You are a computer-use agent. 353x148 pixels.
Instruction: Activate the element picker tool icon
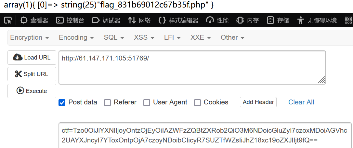[x=8, y=20]
